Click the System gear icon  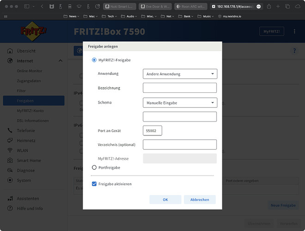coord(10,180)
